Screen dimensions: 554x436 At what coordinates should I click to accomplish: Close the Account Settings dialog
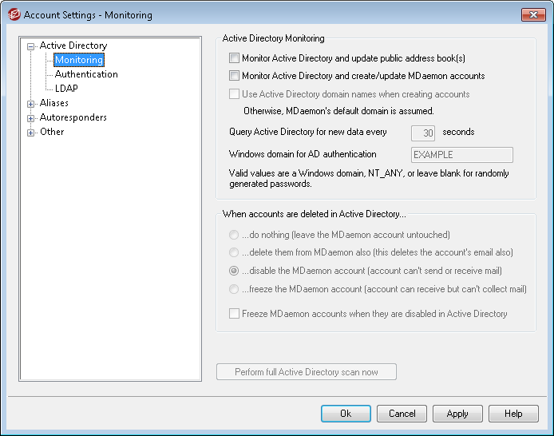click(533, 14)
